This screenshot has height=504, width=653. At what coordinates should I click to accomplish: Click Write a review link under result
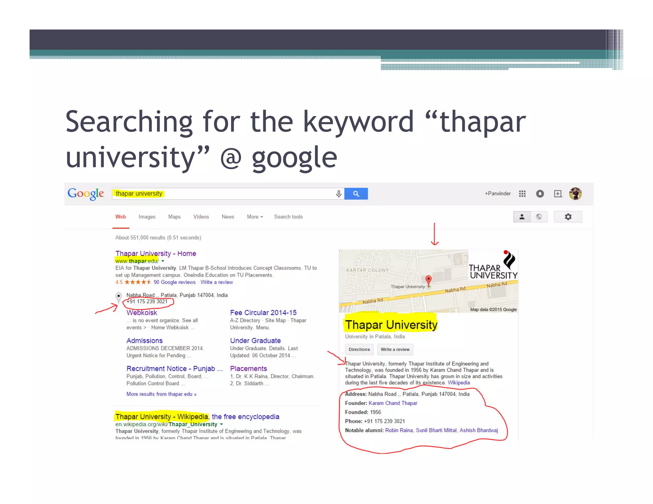216,282
